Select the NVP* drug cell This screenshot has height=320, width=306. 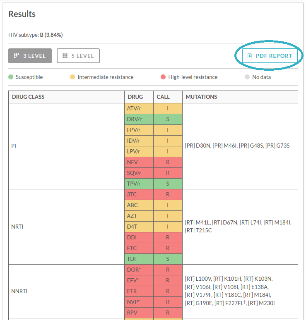(x=139, y=302)
